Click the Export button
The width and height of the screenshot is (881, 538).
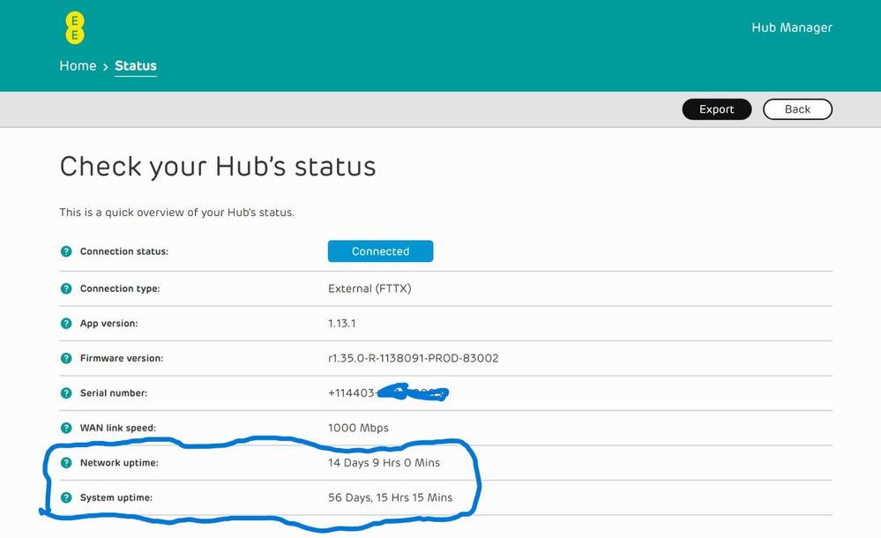pos(716,109)
